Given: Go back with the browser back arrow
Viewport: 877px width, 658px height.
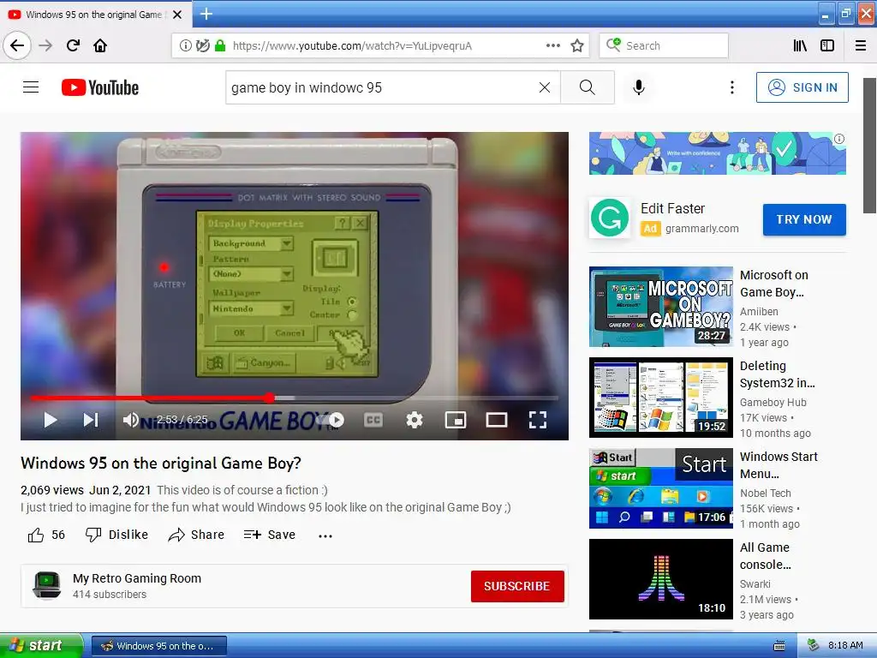Looking at the screenshot, I should [x=17, y=45].
